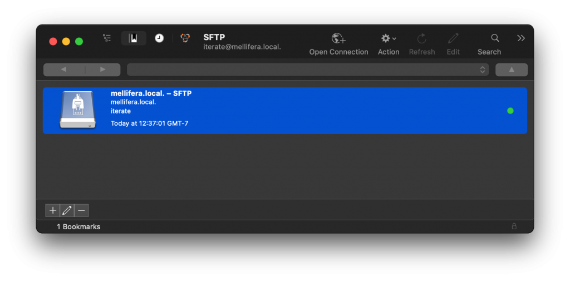Open the path dropdown combo box
The image size is (570, 281).
[x=307, y=70]
